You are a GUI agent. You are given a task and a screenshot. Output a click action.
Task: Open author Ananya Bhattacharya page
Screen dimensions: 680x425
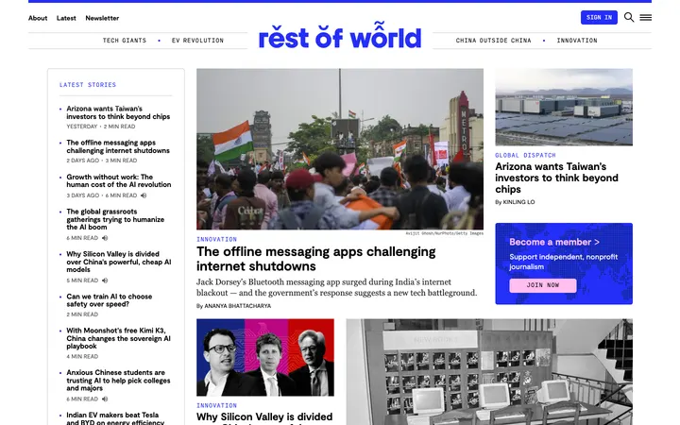238,306
